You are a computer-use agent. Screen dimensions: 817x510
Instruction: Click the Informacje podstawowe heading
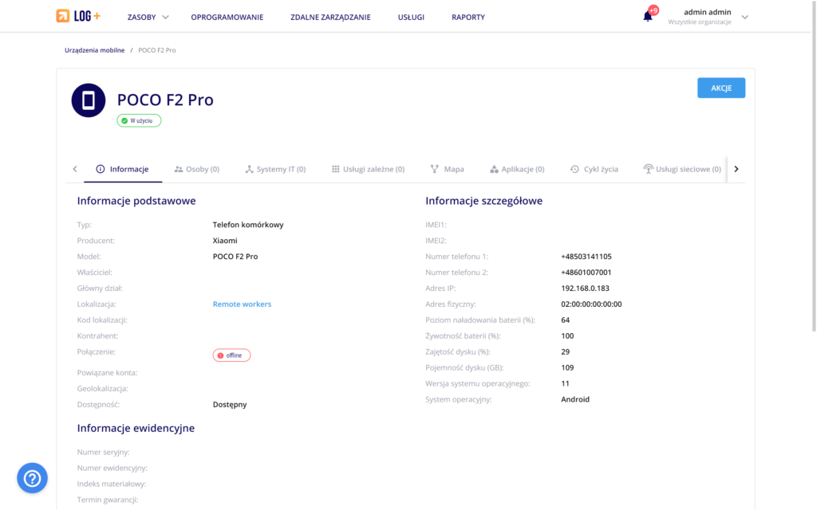136,201
